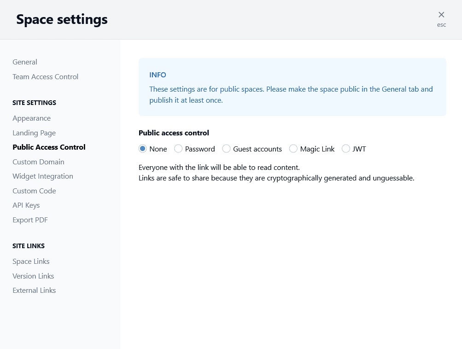This screenshot has width=462, height=349.
Task: Select the JWT radio button
Action: [x=346, y=149]
